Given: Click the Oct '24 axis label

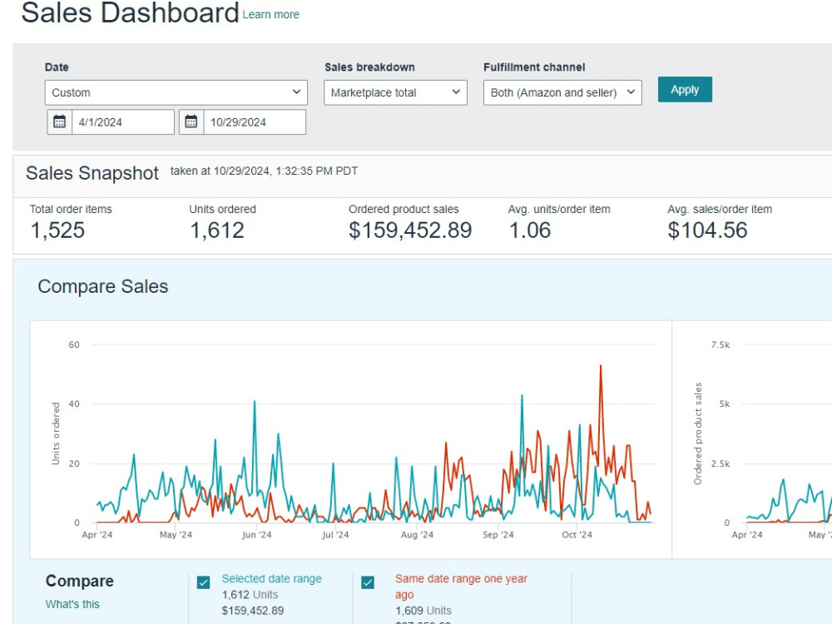Looking at the screenshot, I should (x=577, y=535).
